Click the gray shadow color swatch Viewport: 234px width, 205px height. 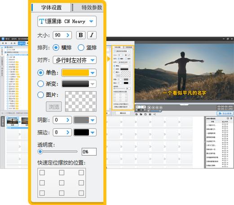coord(81,120)
